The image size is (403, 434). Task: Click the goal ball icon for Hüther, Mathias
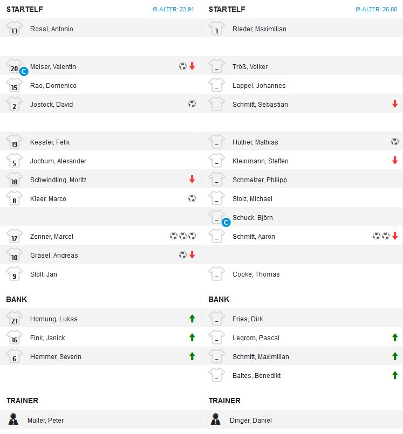[x=394, y=142]
